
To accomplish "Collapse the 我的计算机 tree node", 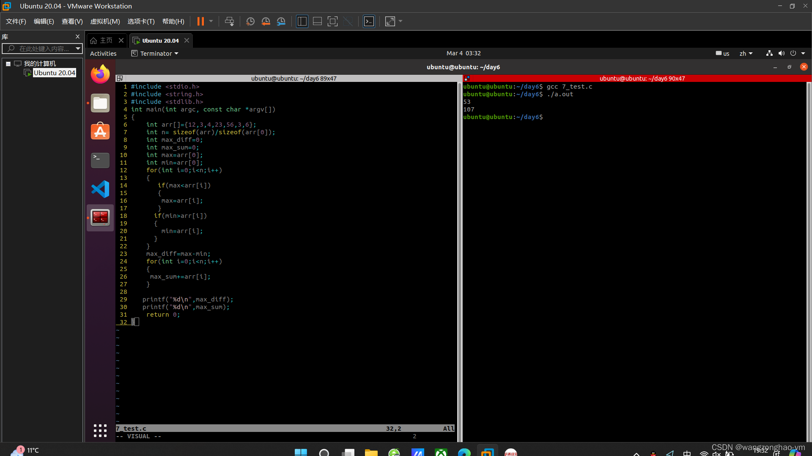I will click(x=8, y=64).
